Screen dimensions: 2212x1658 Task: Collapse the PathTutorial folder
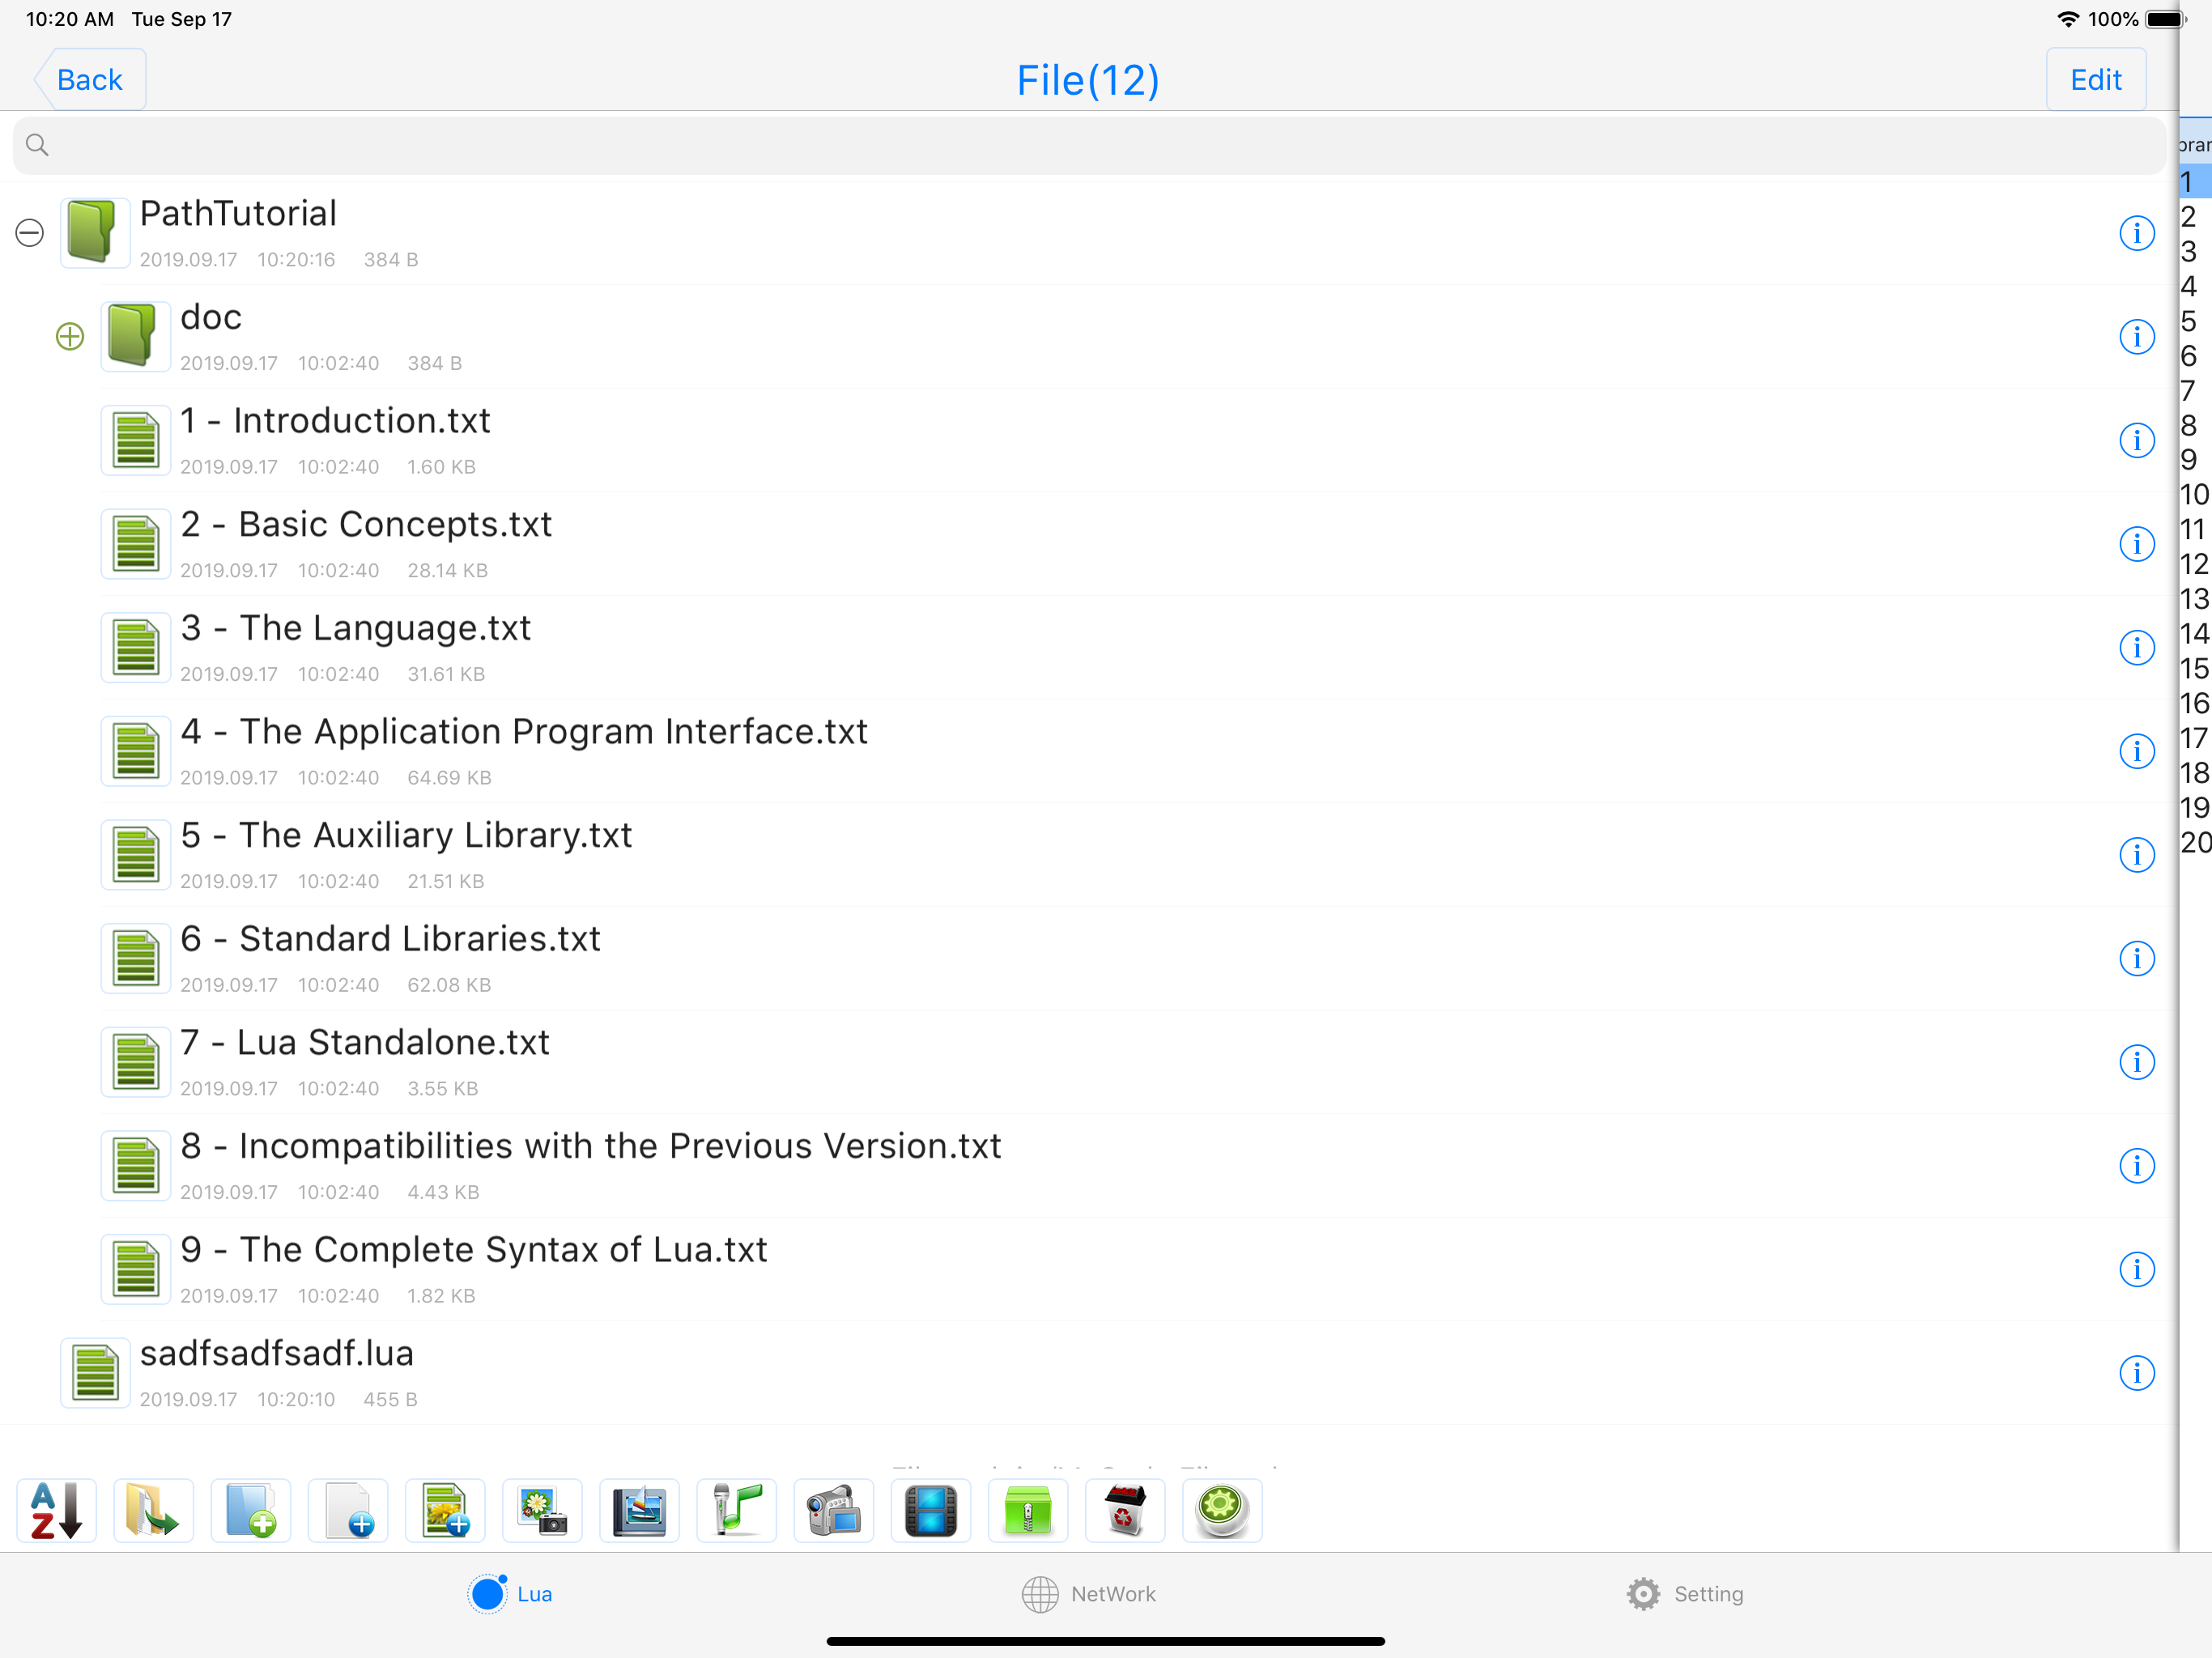tap(30, 233)
